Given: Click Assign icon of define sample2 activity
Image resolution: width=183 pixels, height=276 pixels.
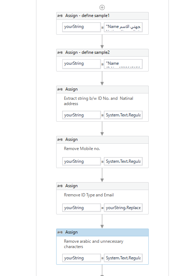Looking at the screenshot, I should coord(60,53).
